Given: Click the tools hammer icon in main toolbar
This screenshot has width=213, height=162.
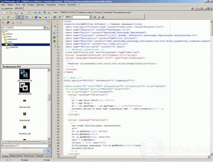Looking at the screenshot, I should [49, 13].
